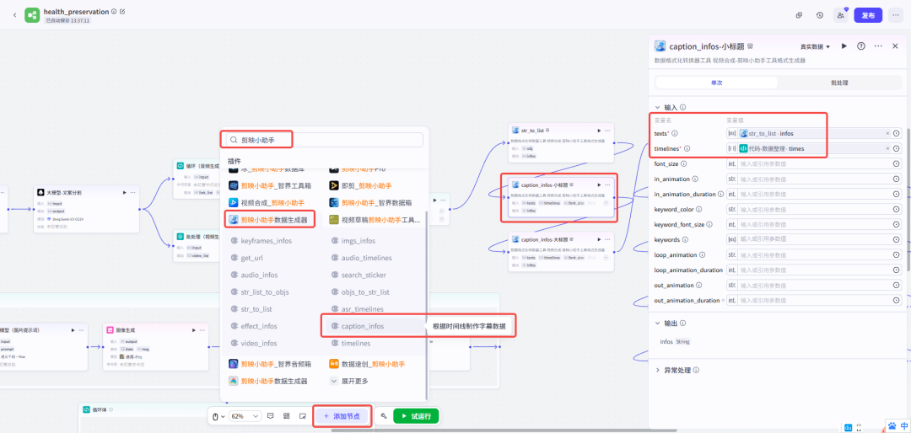Screen dimensions: 911x433
Task: Open the variable picker for the texts row
Action: (x=897, y=133)
